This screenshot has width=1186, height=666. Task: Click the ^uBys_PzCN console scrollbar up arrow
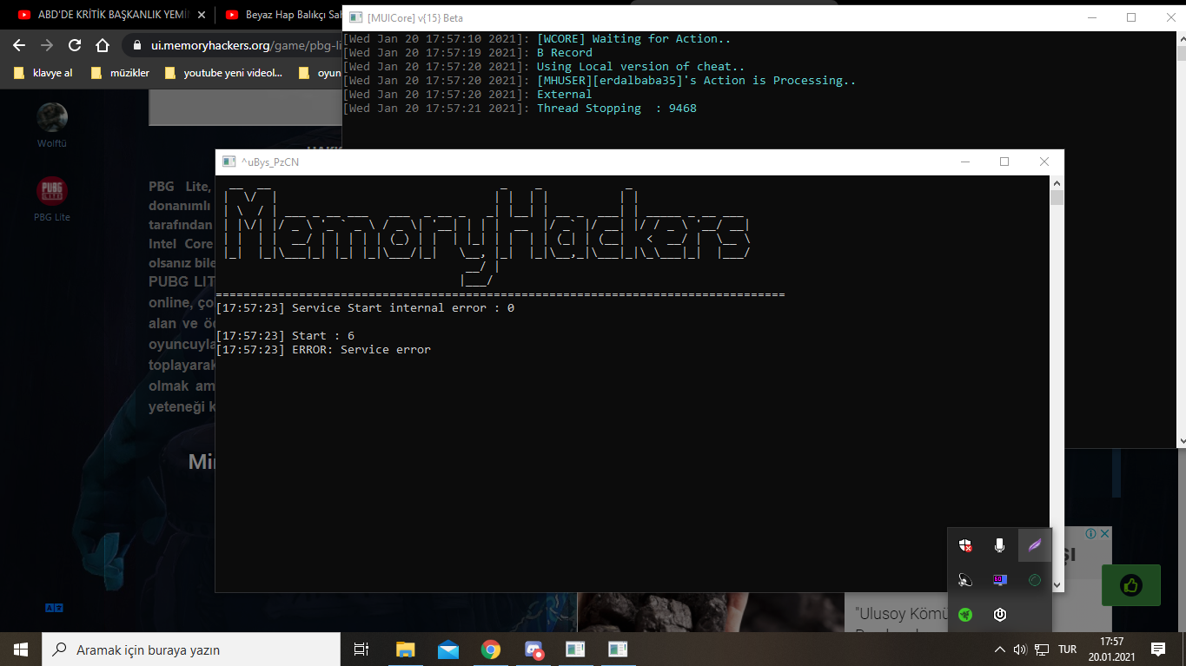click(x=1057, y=182)
